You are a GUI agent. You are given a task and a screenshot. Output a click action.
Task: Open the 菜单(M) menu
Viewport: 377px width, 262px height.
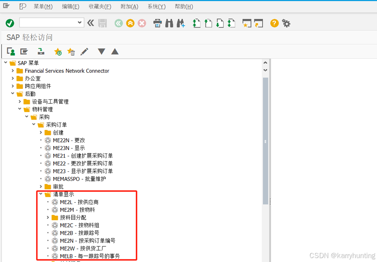coord(43,7)
